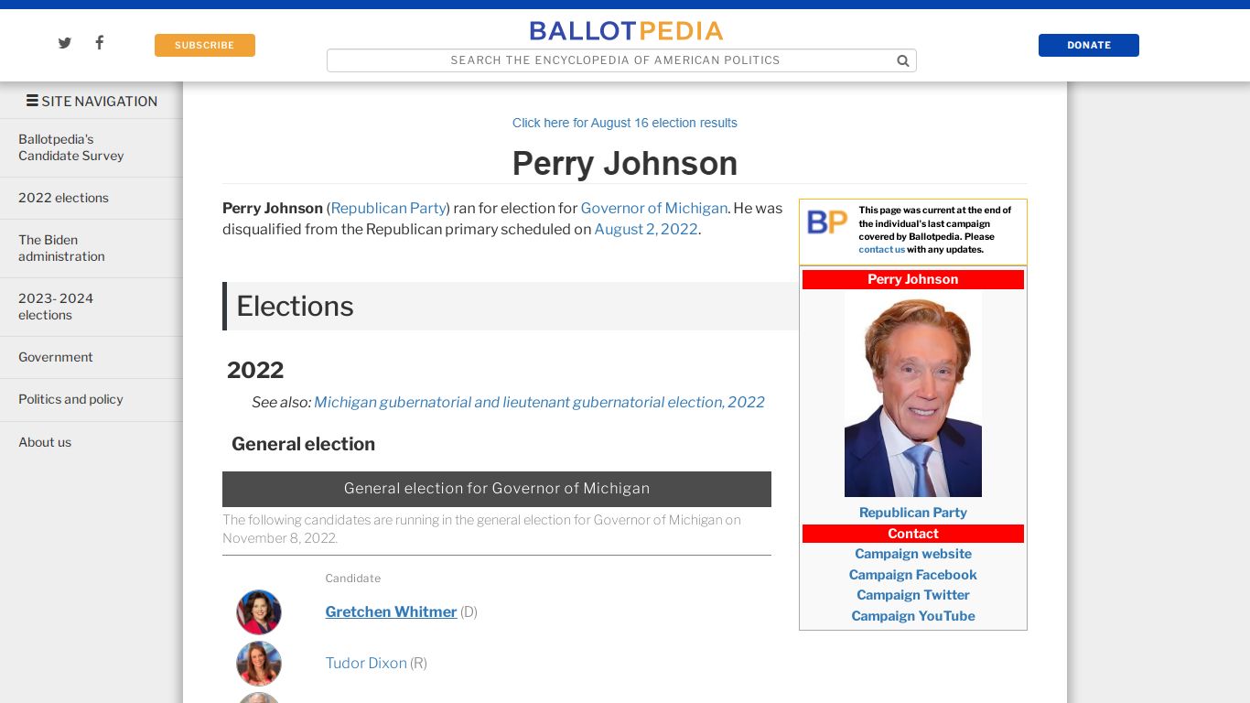Open the Campaign website link
The height and width of the screenshot is (703, 1250).
[x=913, y=554]
